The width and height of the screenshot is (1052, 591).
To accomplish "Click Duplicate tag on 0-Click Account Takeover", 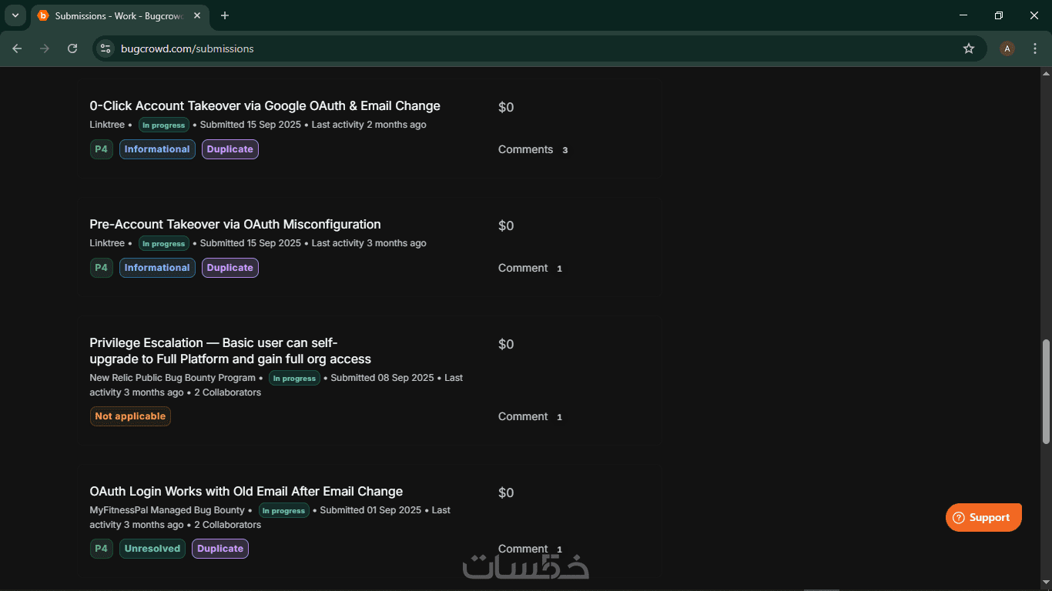I will pos(230,149).
